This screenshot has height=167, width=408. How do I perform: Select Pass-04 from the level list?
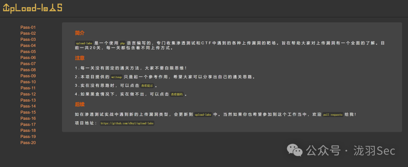coord(28,45)
